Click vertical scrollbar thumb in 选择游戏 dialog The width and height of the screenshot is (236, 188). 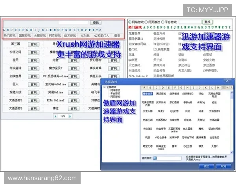pyautogui.click(x=232, y=97)
